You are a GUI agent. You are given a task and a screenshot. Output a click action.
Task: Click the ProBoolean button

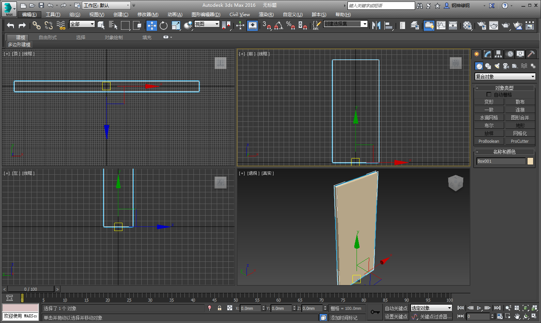[x=489, y=141]
